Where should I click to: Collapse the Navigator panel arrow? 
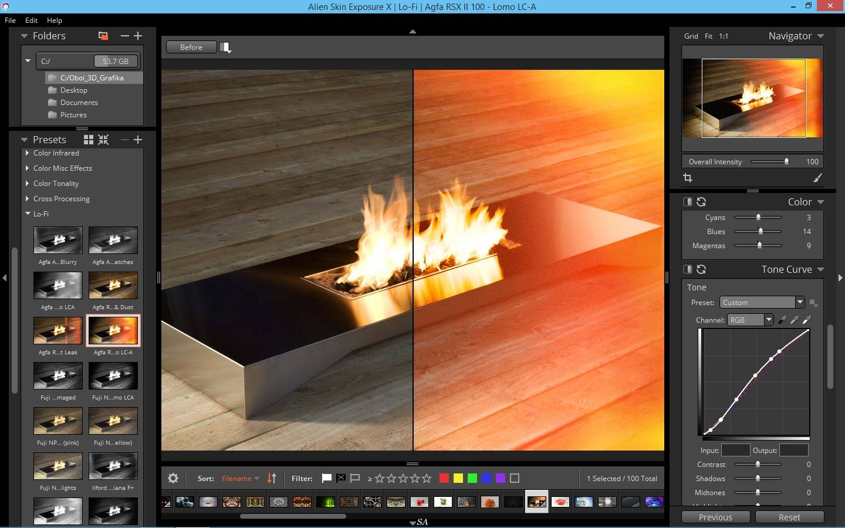pyautogui.click(x=820, y=36)
